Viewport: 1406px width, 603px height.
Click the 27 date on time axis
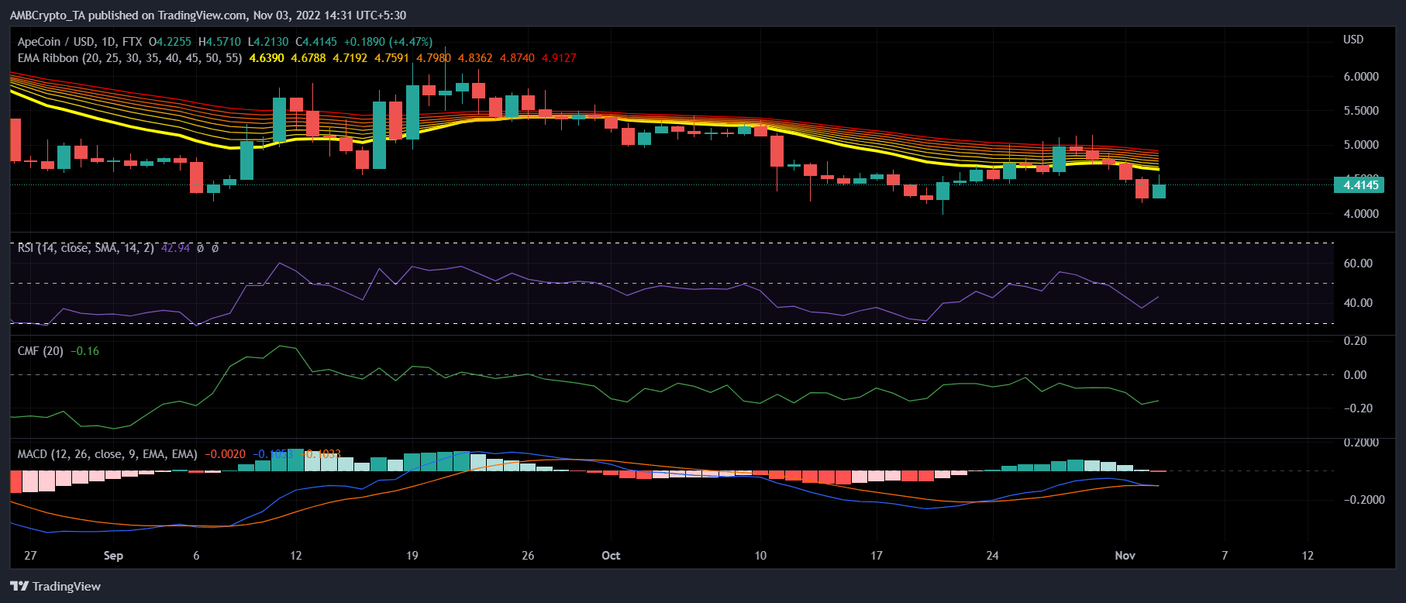[30, 556]
